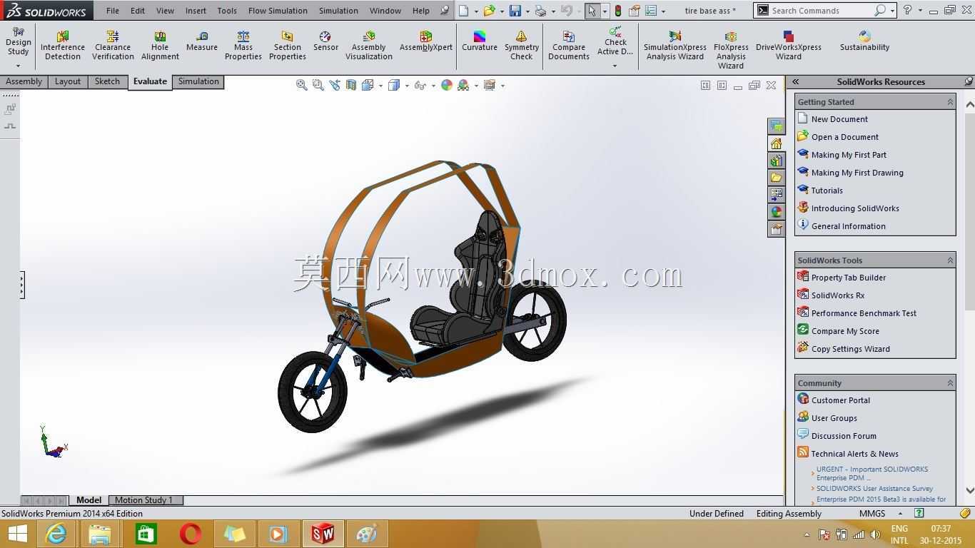Open SOLIDWORKS User Assistance Survey alert

click(874, 489)
